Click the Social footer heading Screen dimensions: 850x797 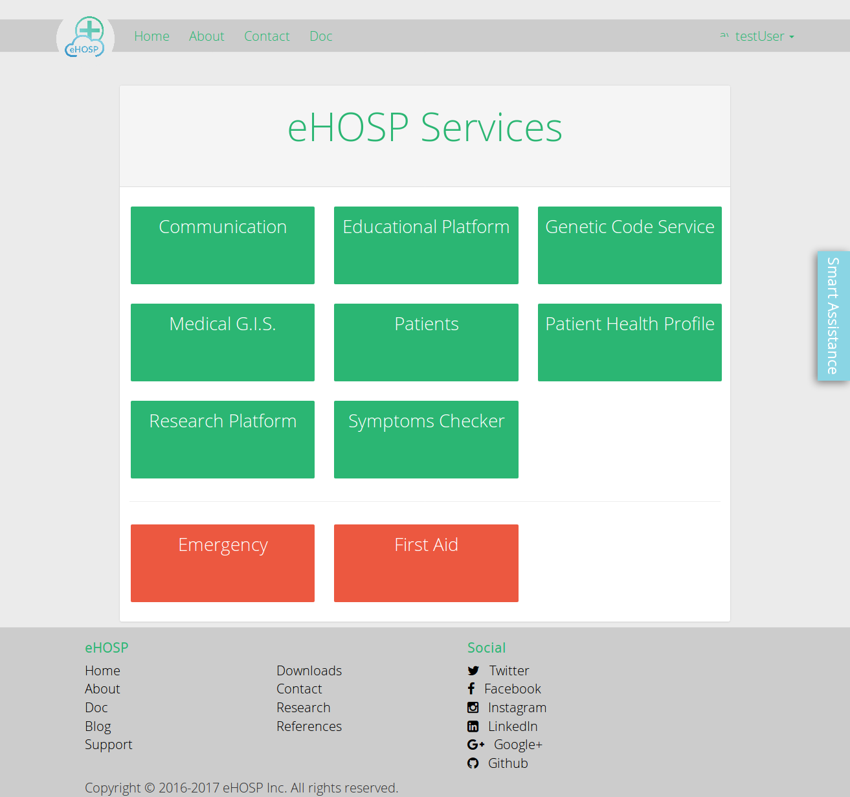pos(486,647)
